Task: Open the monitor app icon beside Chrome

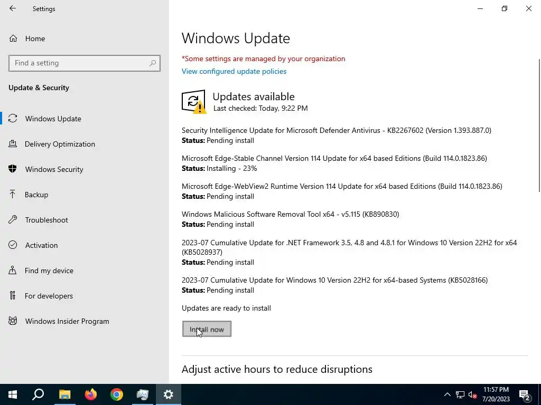Action: [143, 394]
